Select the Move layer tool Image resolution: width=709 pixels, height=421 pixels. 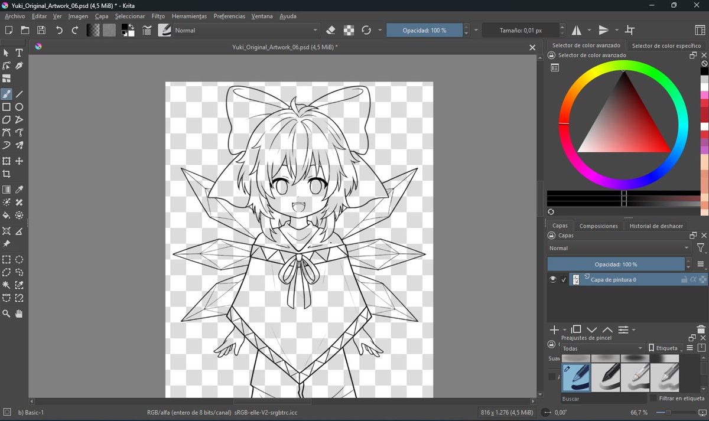(19, 161)
